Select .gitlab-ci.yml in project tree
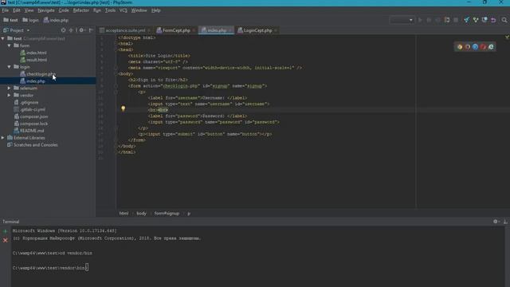This screenshot has width=510, height=287. point(33,110)
